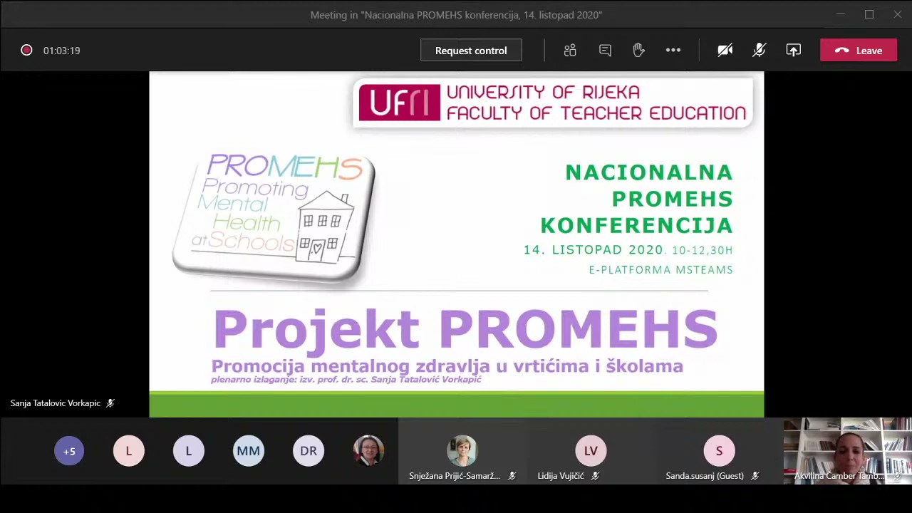Click the Lidija Vujičić name label
This screenshot has width=912, height=513.
click(x=561, y=476)
